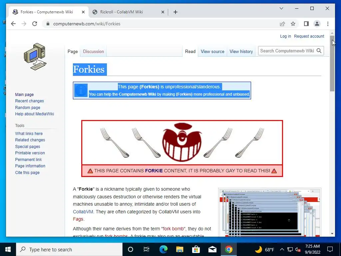Click the scrollbar up arrow
The width and height of the screenshot is (341, 256).
coord(332,33)
